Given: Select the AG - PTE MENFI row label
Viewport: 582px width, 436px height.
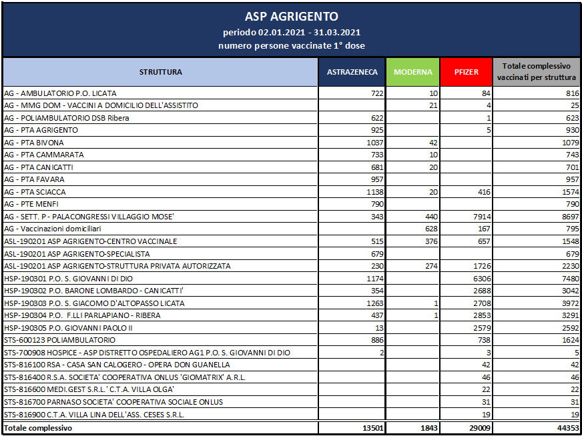Looking at the screenshot, I should (x=31, y=204).
